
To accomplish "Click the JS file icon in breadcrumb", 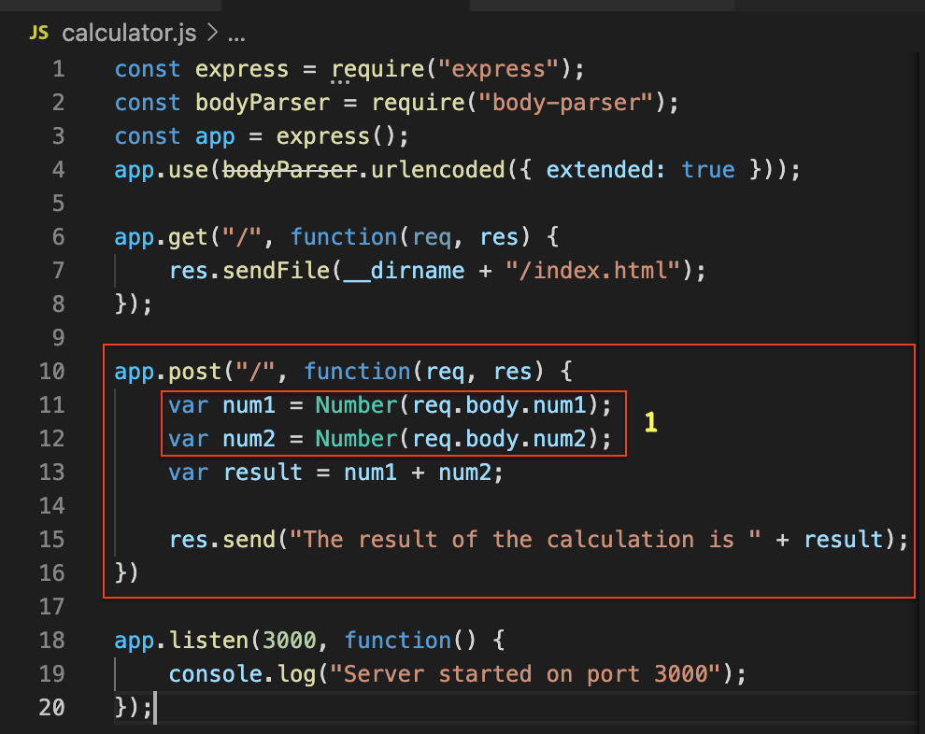I will pyautogui.click(x=39, y=33).
